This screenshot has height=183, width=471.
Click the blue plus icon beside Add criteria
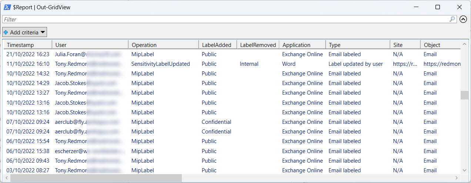tap(6, 33)
